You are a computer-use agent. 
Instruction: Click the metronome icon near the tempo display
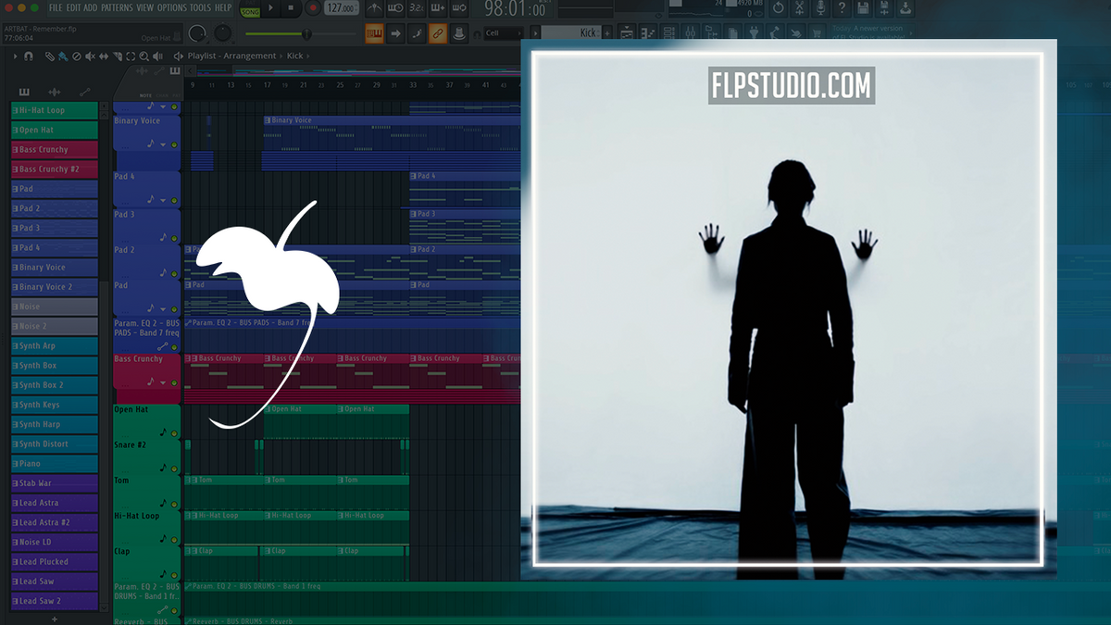click(373, 7)
